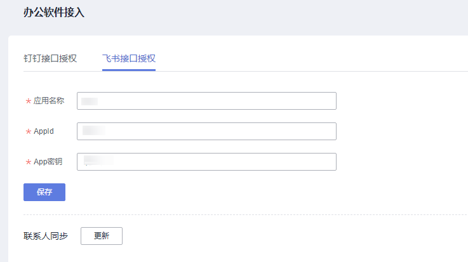Click inside the App密钥 input field
Viewport: 468px width, 262px height.
(x=206, y=162)
